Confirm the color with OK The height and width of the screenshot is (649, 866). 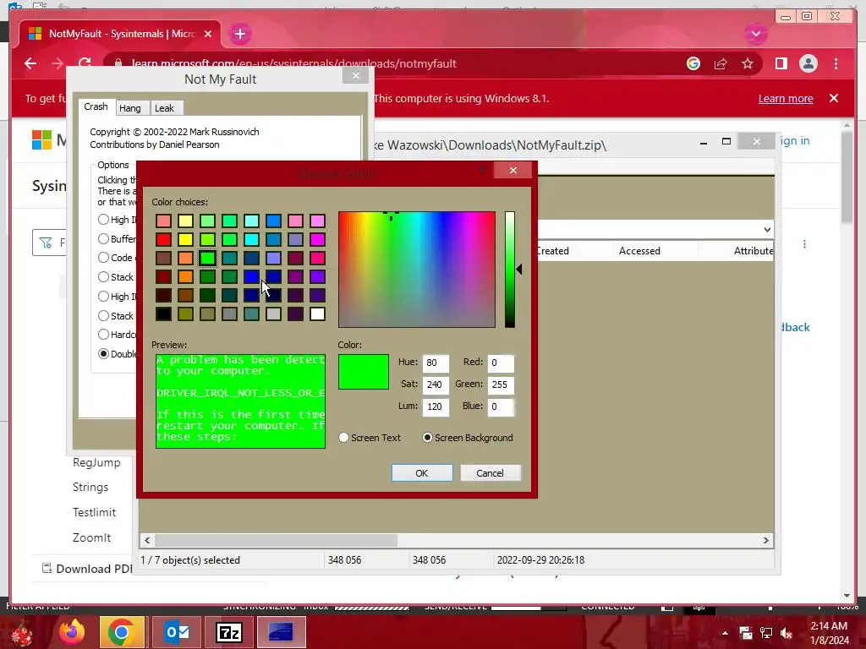tap(422, 473)
